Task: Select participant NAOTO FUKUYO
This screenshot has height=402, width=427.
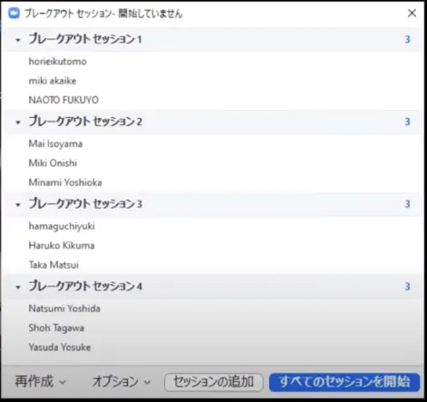Action: click(63, 100)
